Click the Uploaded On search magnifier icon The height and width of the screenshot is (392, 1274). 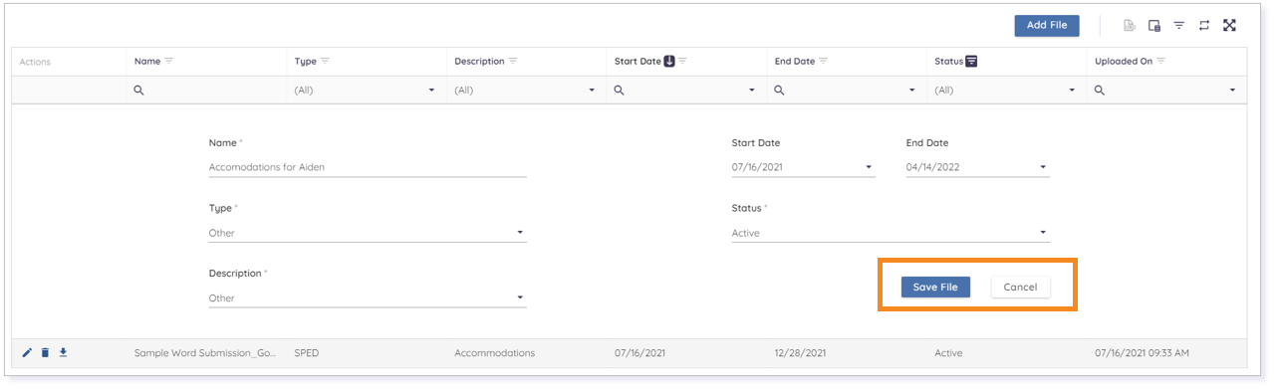click(x=1100, y=90)
